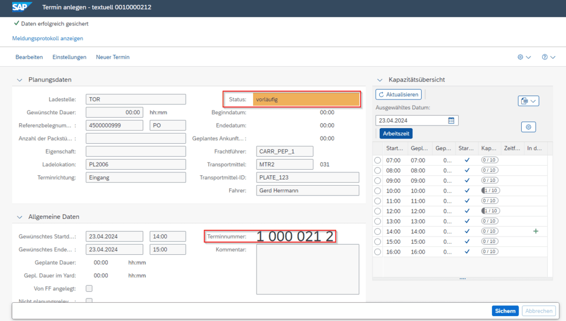Expand the dropdown arrow next to settings gear
Screen dimensions: 566x321
point(528,57)
